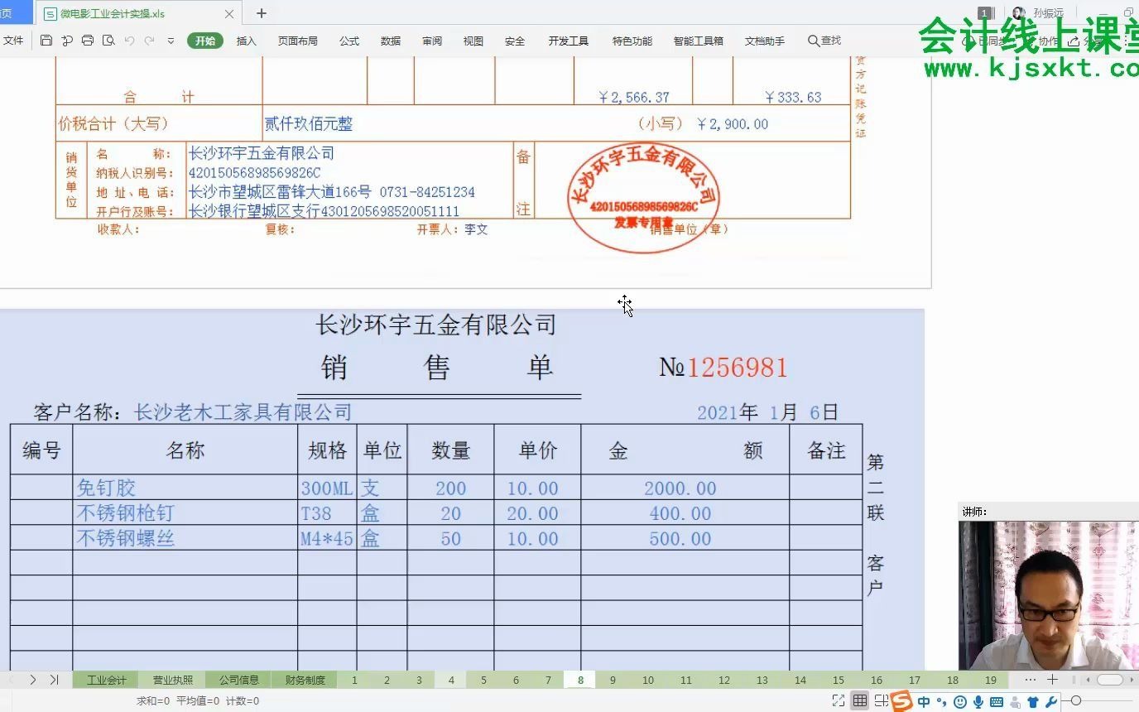Select page break preview icon
1139x712 pixels.
point(881,701)
